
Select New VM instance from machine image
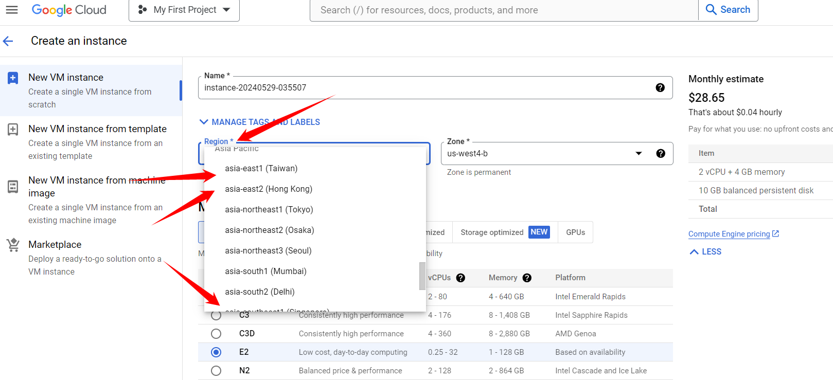(x=91, y=200)
